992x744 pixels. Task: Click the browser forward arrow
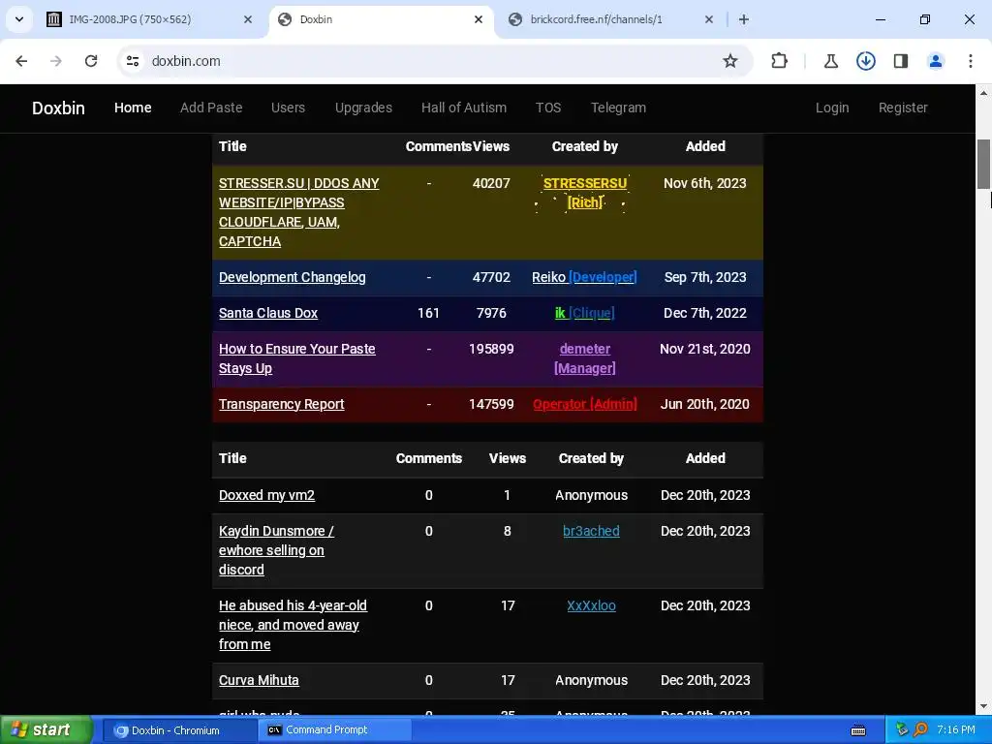[x=56, y=61]
